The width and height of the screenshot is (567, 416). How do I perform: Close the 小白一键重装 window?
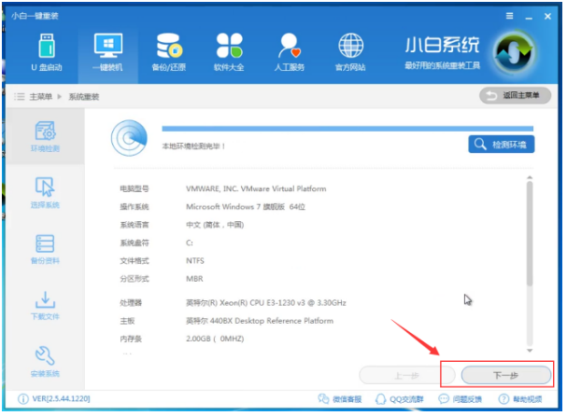(x=547, y=16)
